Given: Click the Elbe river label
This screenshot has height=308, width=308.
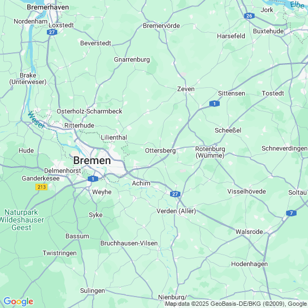Looking at the screenshot, I should [297, 5].
